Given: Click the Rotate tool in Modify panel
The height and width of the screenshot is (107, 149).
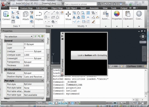Looking at the screenshot, I should (x=78, y=13).
